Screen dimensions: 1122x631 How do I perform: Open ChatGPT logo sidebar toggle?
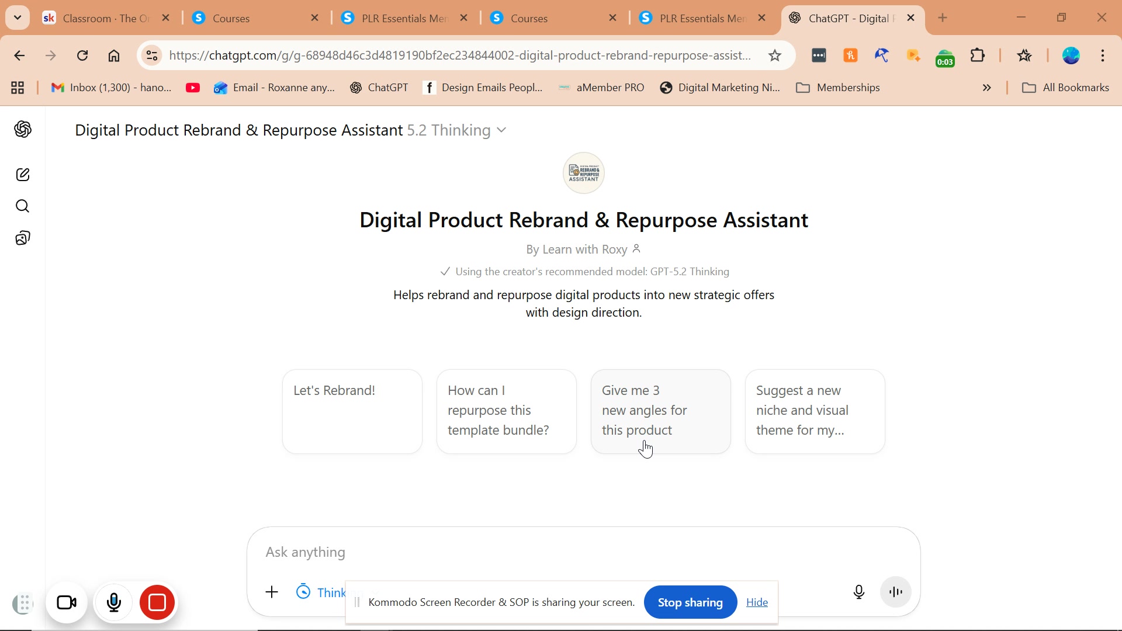[23, 130]
